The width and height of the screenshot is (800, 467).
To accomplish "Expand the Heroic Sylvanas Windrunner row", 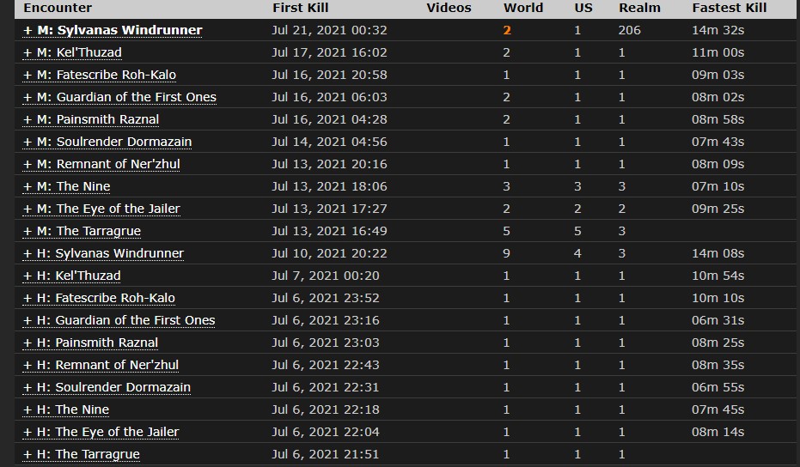I will (103, 253).
